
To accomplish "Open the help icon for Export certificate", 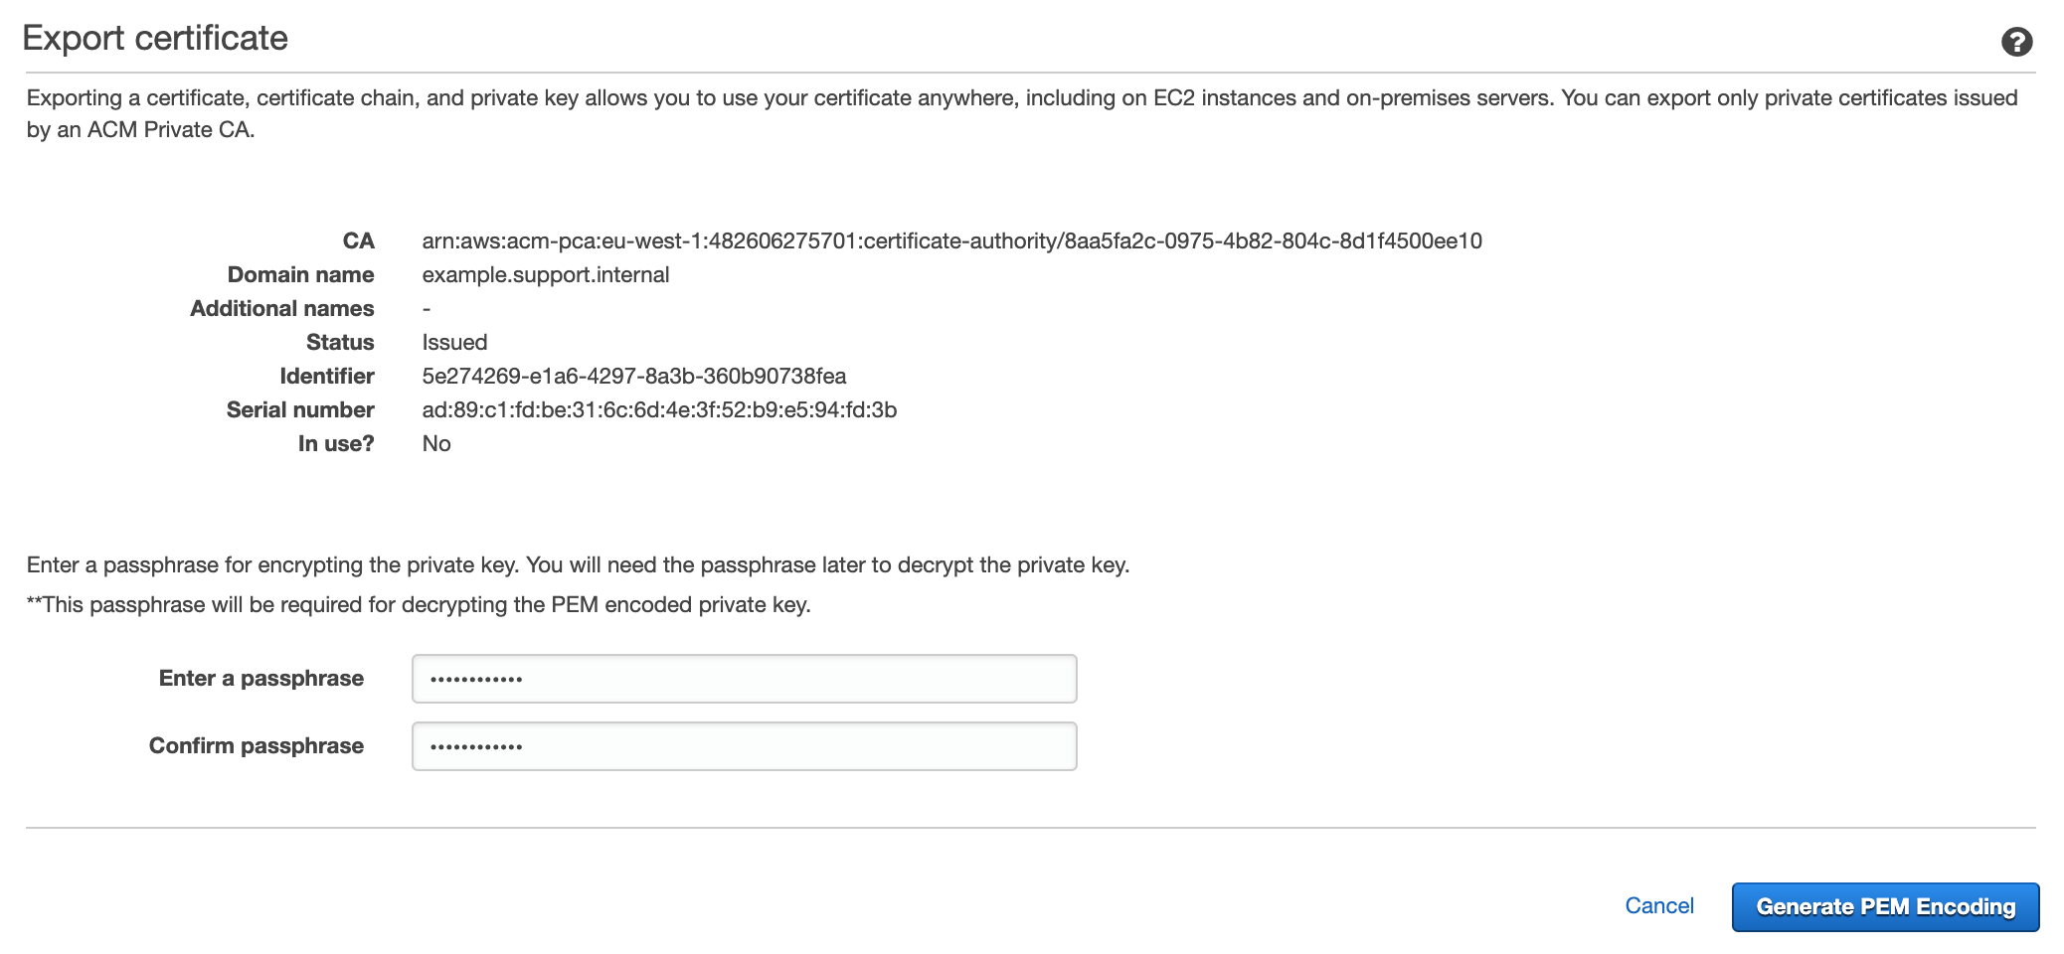I will [x=2016, y=42].
